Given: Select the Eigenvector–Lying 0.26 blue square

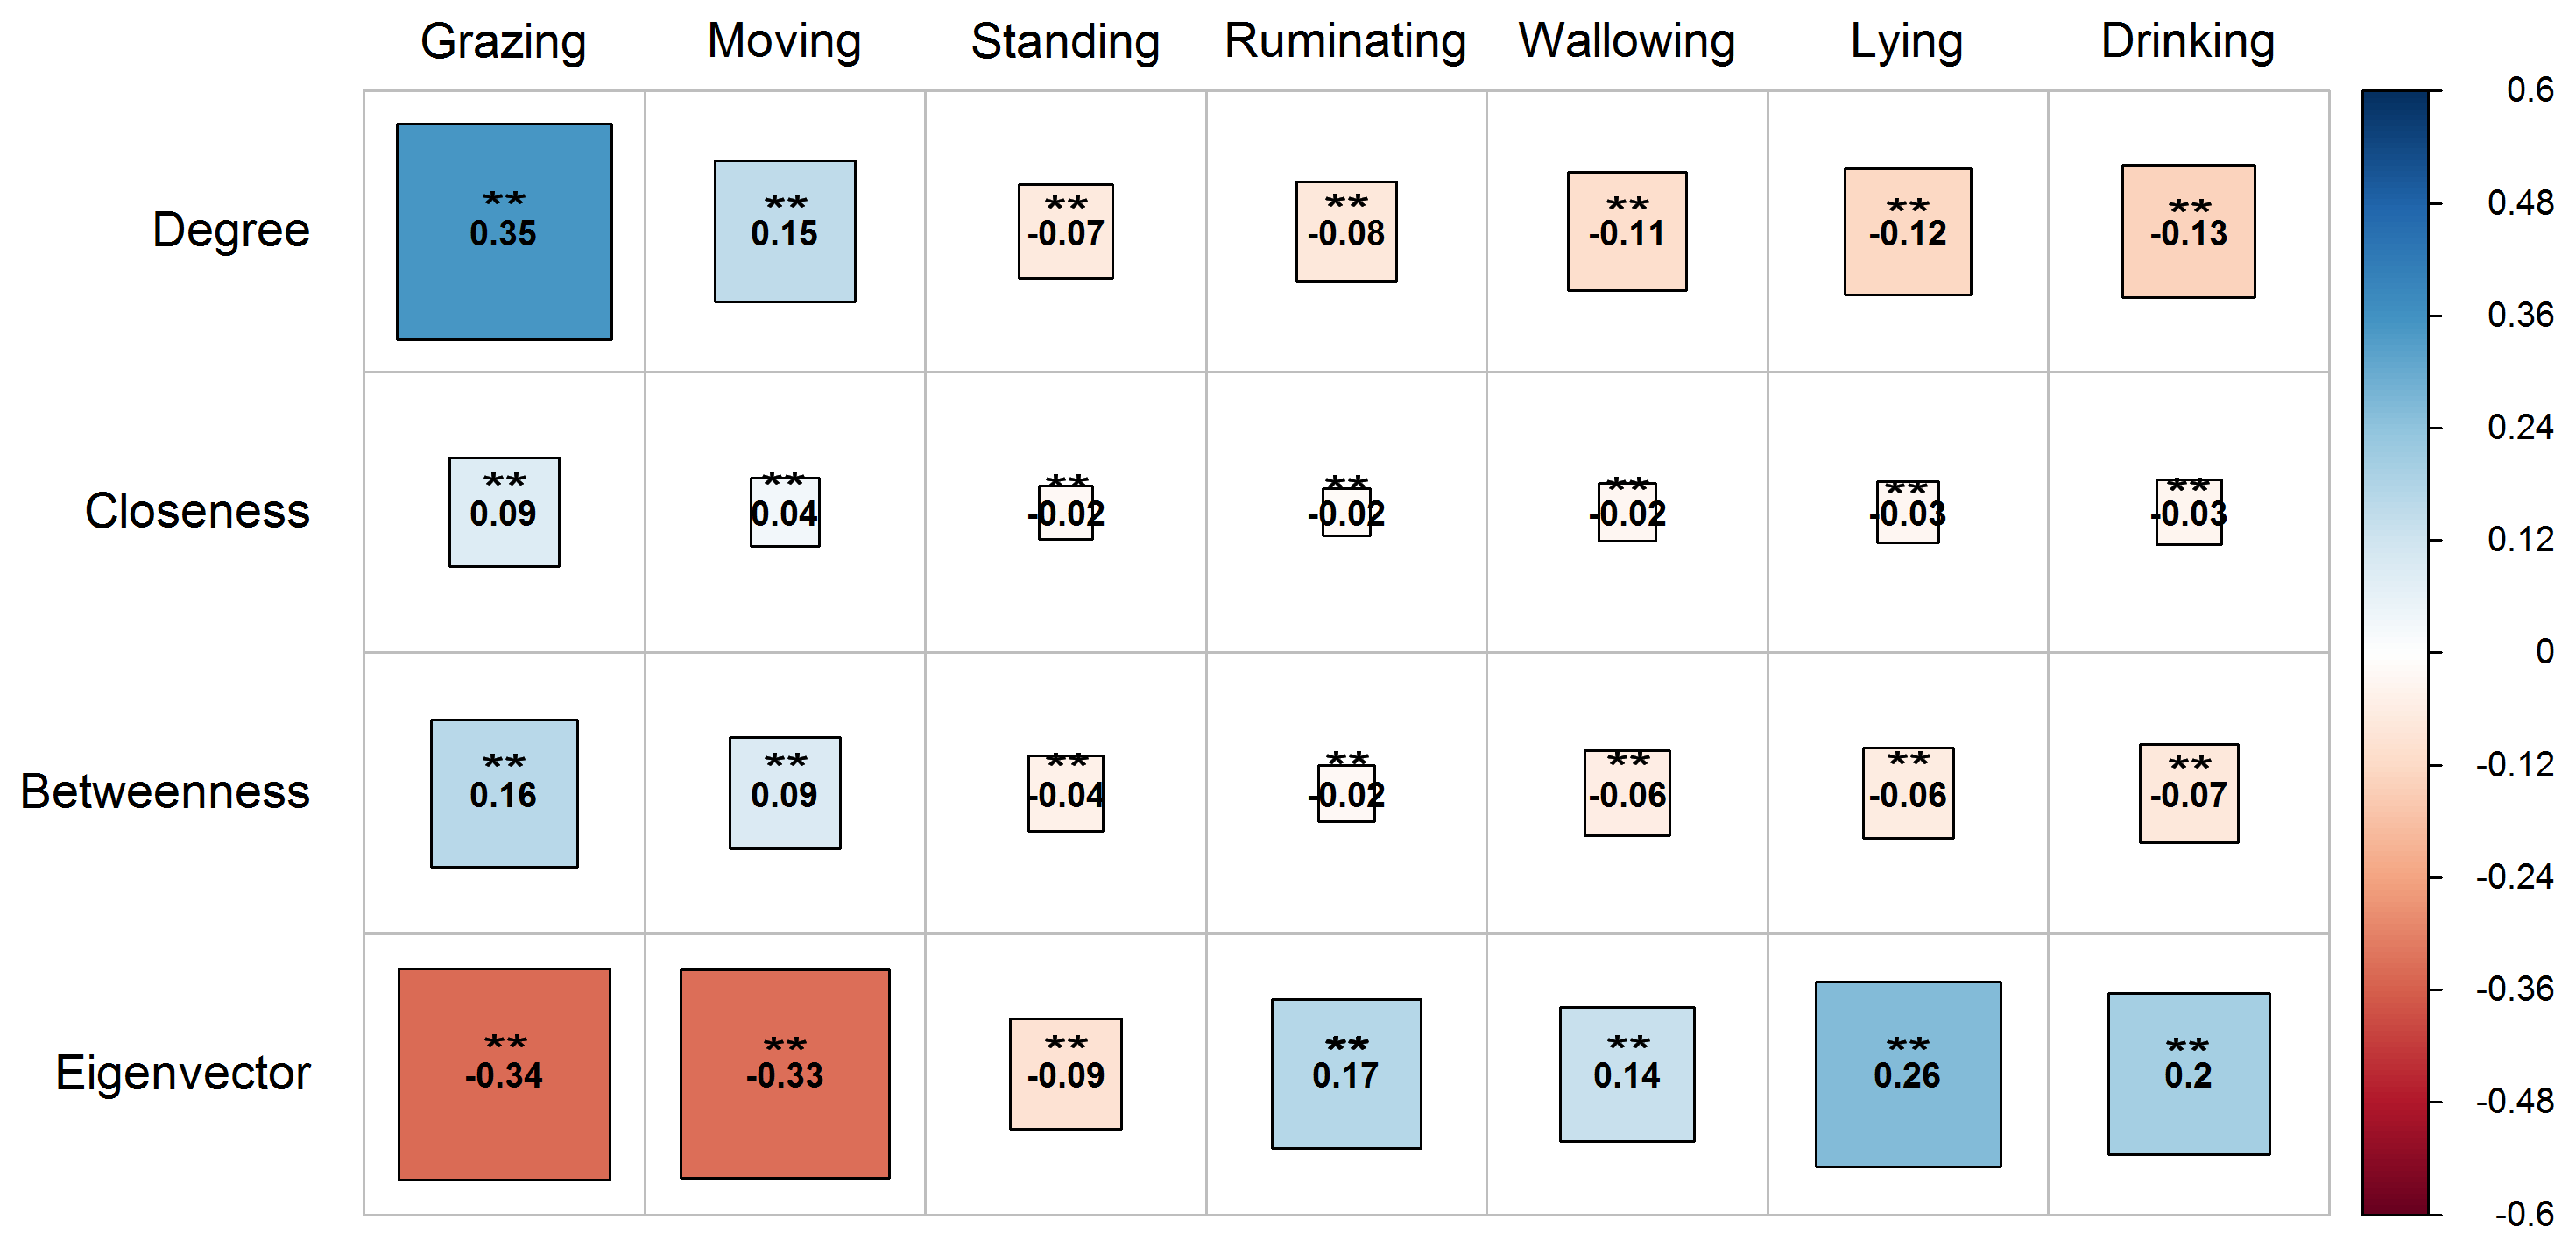Looking at the screenshot, I should coord(1908,1073).
